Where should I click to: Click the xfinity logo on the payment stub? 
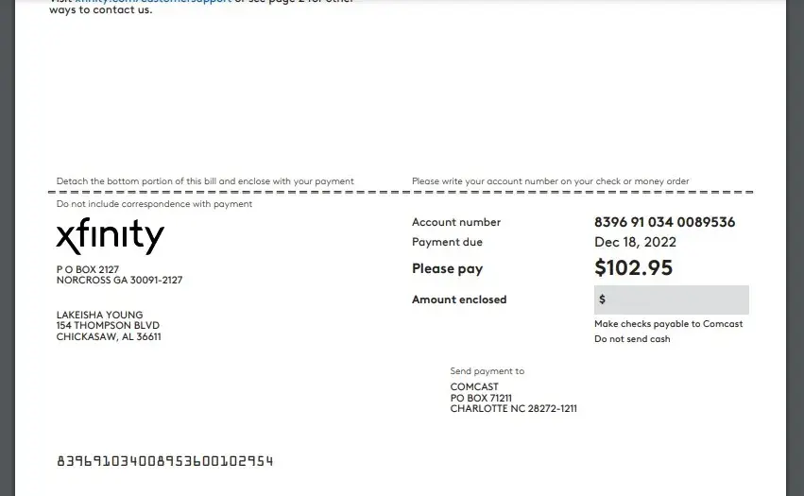(110, 236)
